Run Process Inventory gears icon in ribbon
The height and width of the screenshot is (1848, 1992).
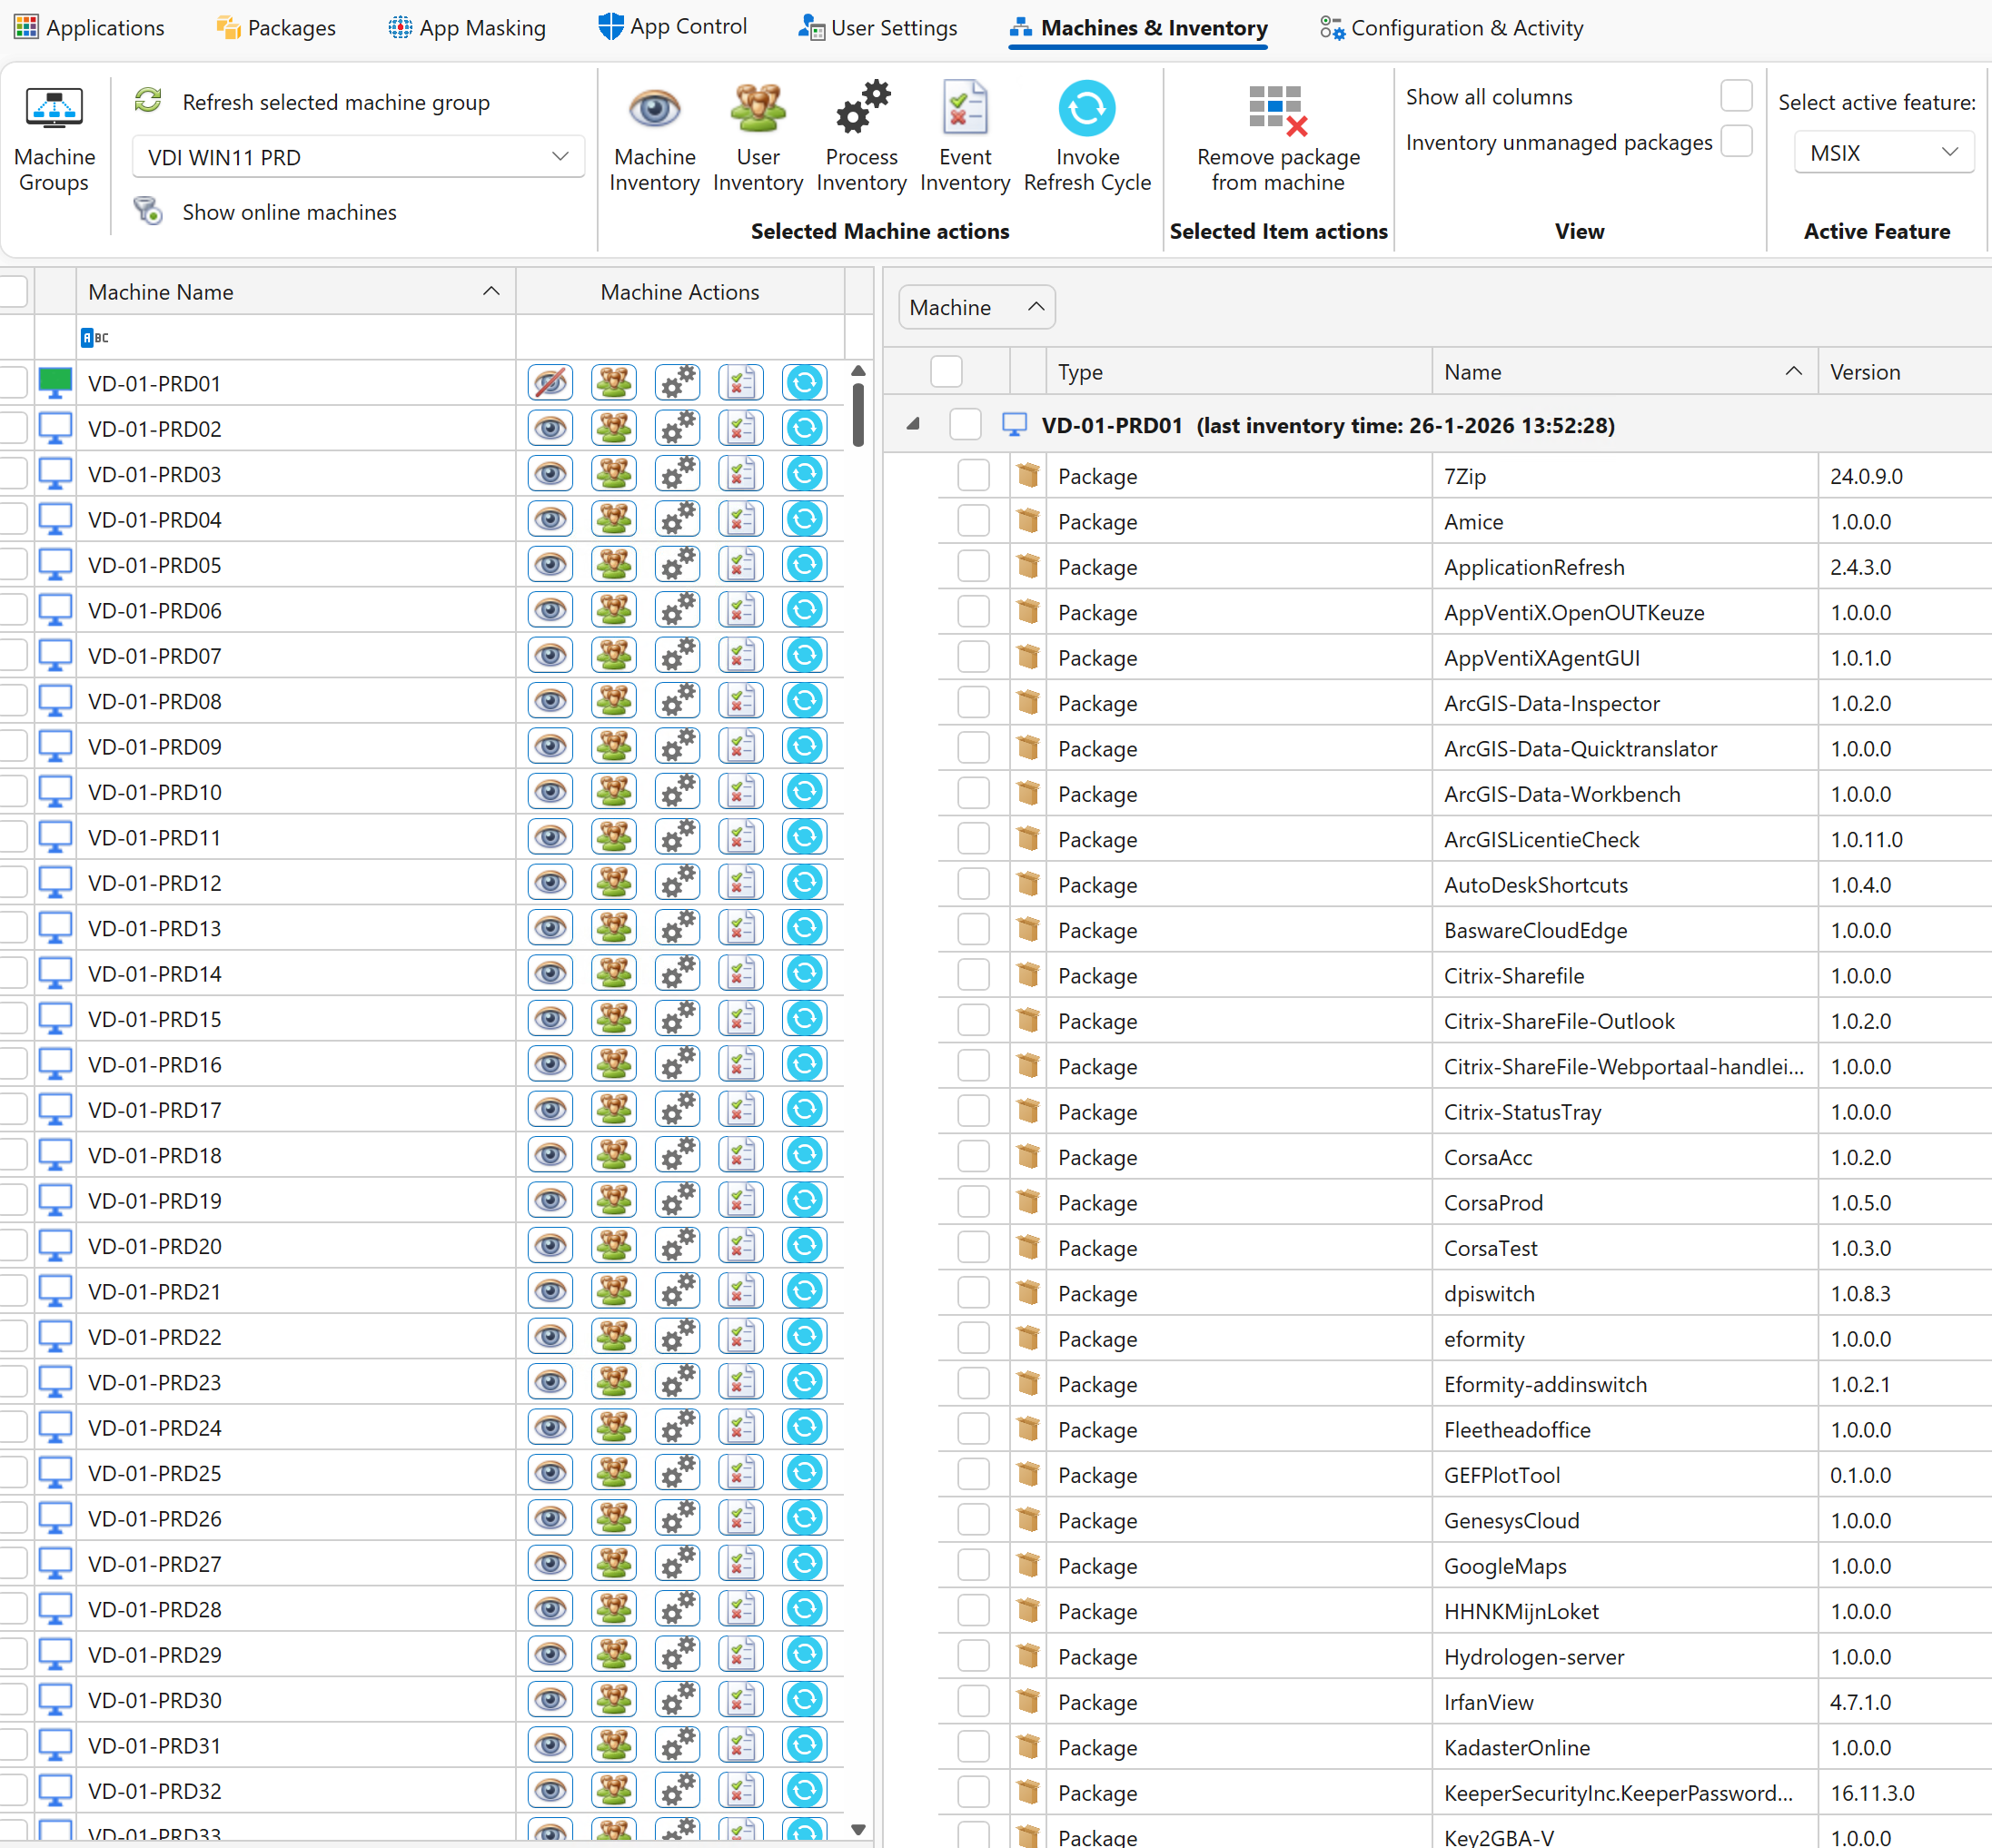[861, 108]
